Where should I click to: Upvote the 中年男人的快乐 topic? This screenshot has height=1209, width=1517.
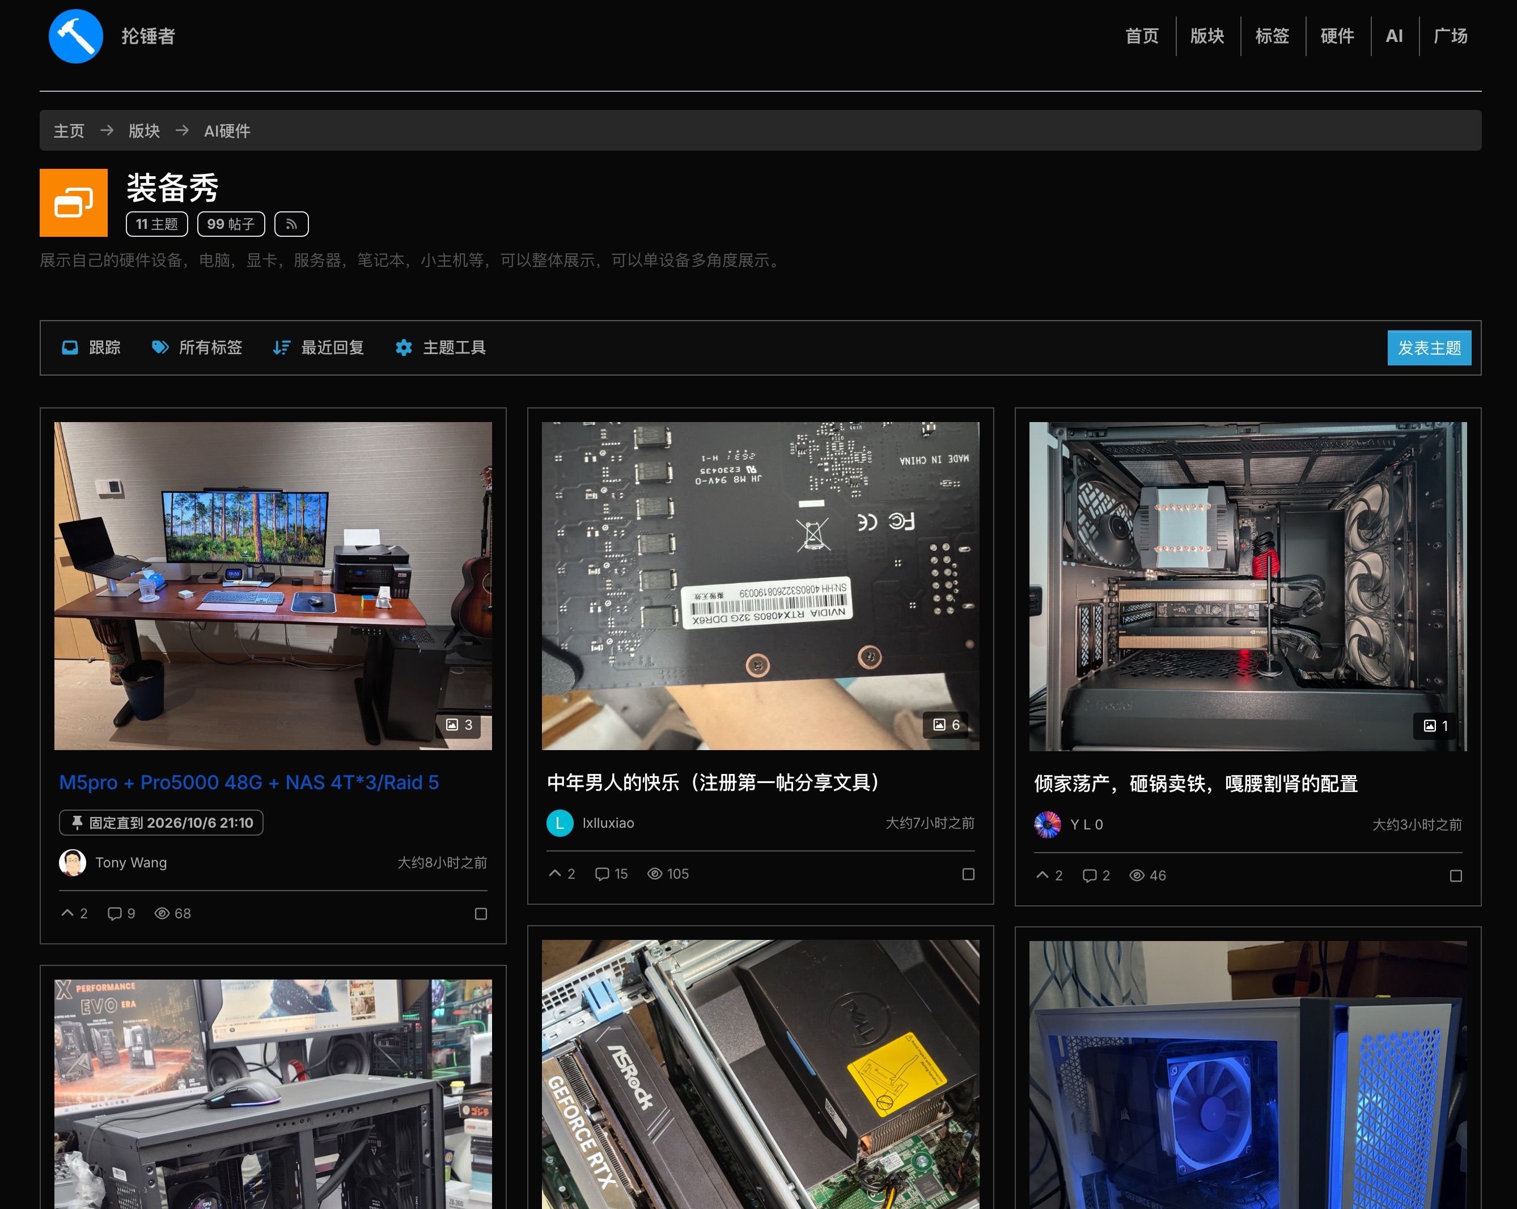coord(555,874)
